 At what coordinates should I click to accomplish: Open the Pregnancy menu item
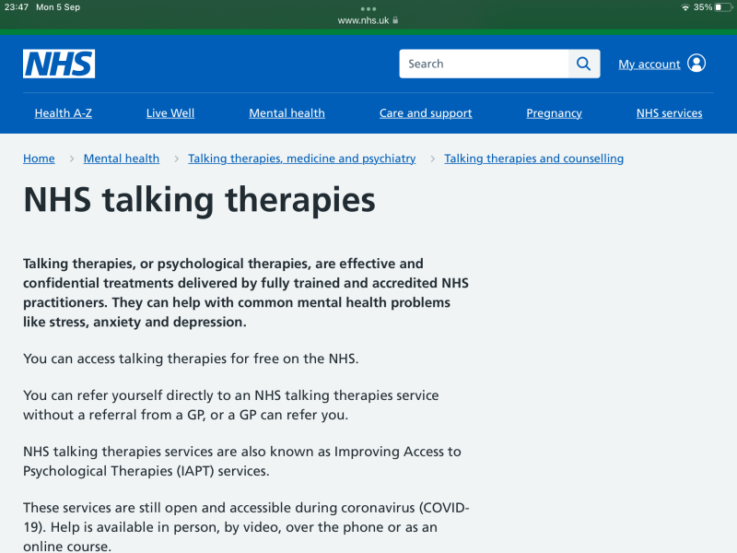(x=555, y=112)
